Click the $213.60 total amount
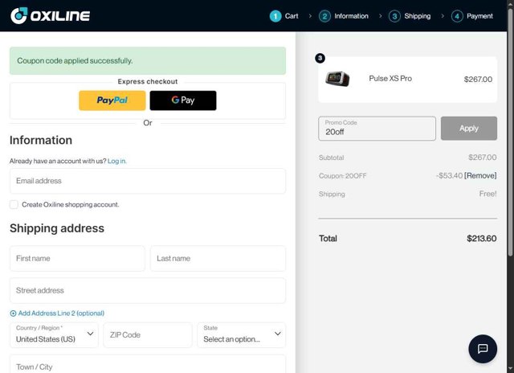Image resolution: width=514 pixels, height=373 pixels. (x=482, y=239)
